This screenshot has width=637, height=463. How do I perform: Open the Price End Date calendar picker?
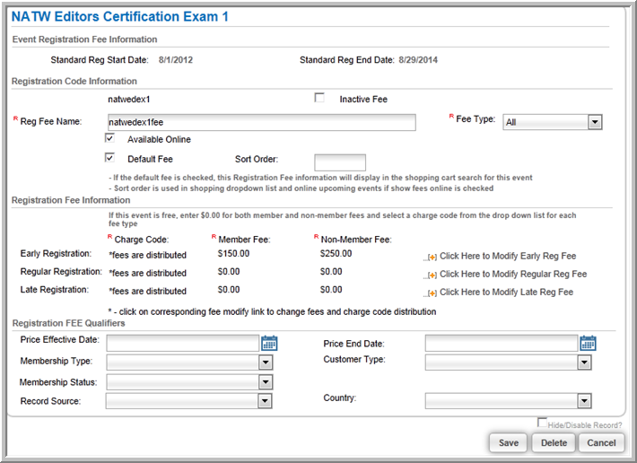coord(588,344)
